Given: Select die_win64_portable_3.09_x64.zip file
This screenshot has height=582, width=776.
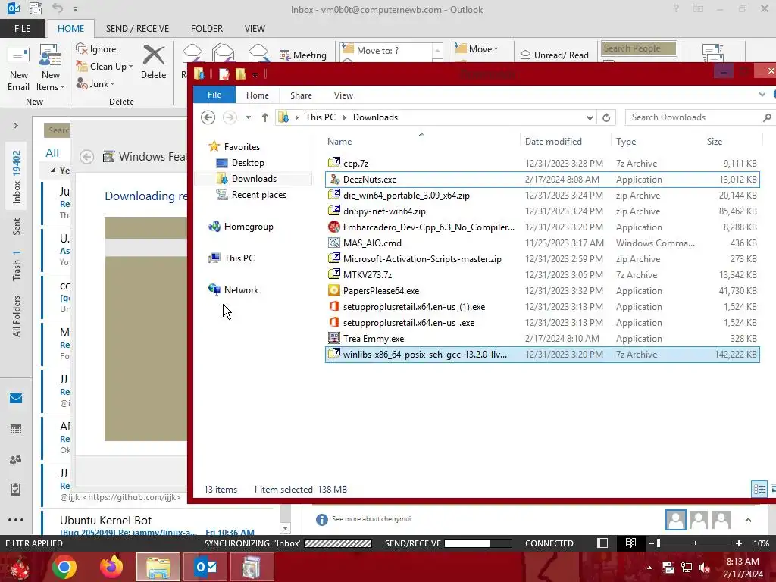Looking at the screenshot, I should [543, 195].
